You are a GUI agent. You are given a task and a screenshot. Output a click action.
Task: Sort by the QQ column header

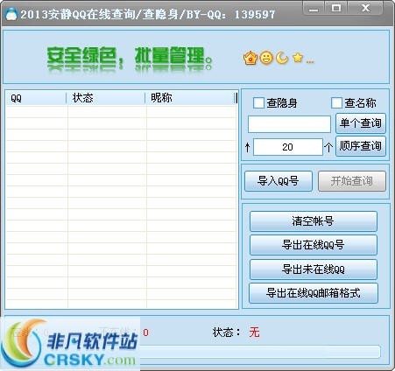click(36, 98)
